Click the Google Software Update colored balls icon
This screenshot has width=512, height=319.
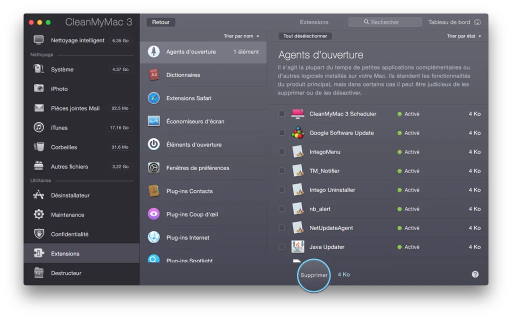point(297,133)
